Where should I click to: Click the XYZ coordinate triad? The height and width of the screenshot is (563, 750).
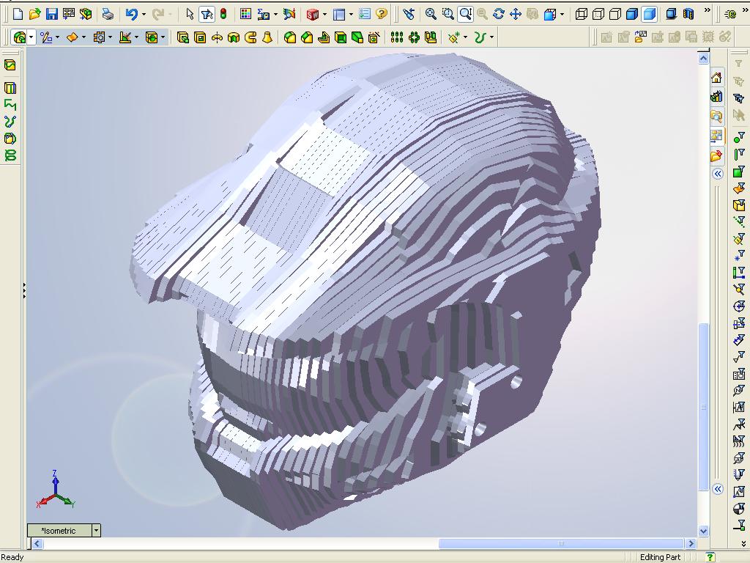(56, 490)
